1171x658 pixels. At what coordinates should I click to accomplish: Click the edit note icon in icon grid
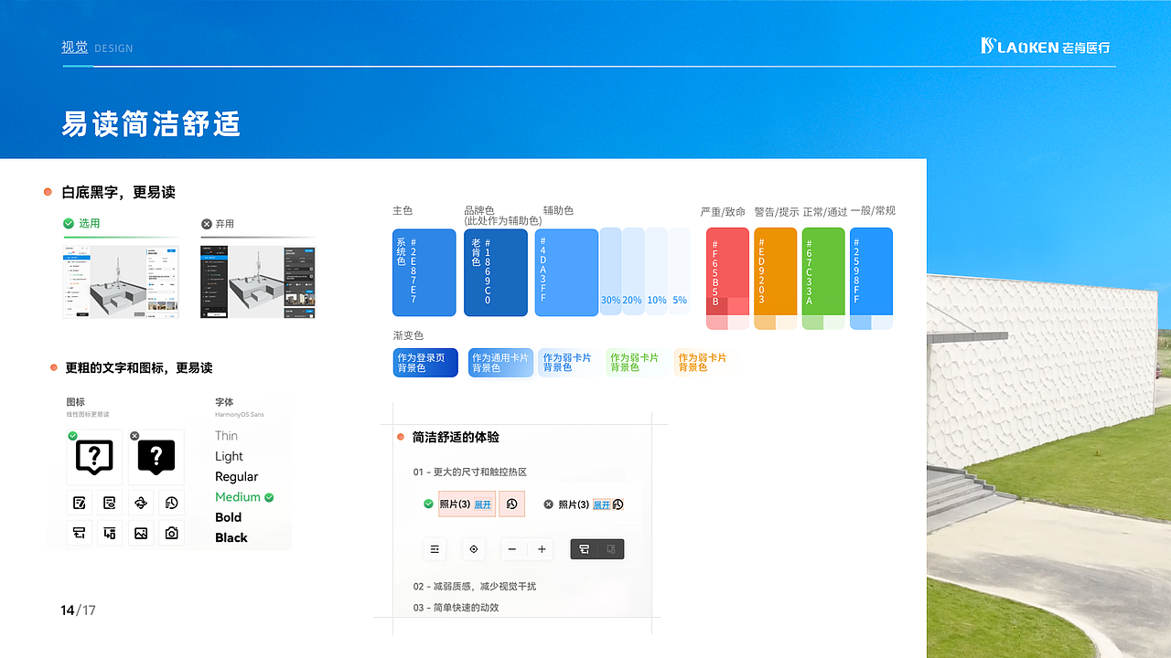point(80,503)
